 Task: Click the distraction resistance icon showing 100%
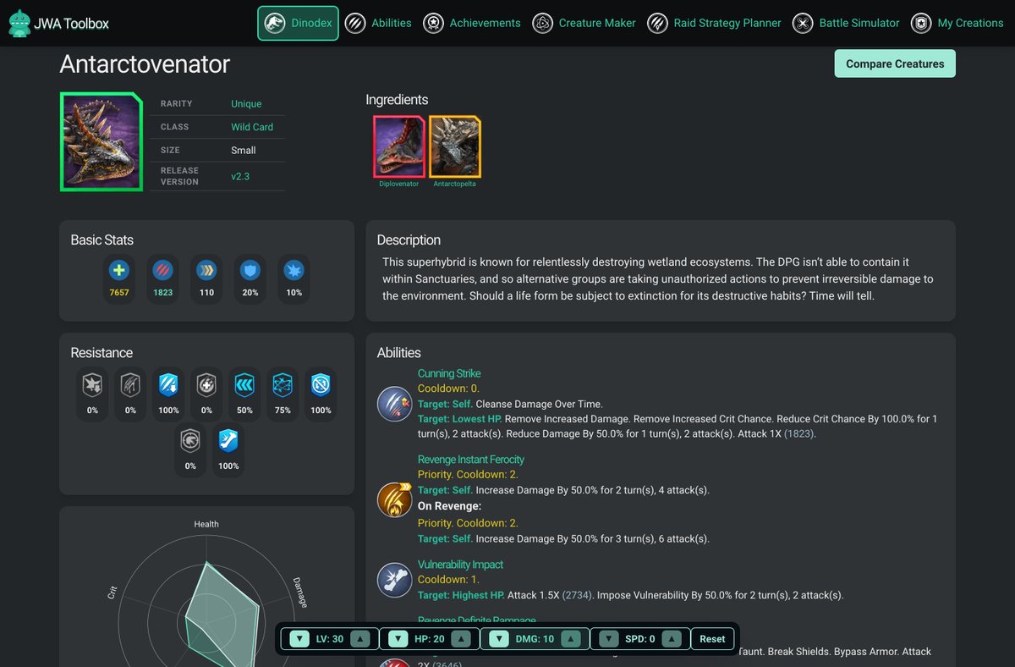[168, 386]
